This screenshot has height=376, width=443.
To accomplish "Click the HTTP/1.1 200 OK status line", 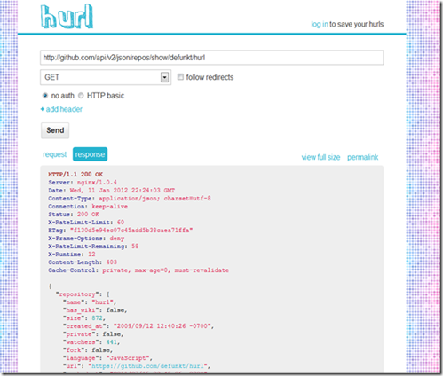I will pos(75,175).
